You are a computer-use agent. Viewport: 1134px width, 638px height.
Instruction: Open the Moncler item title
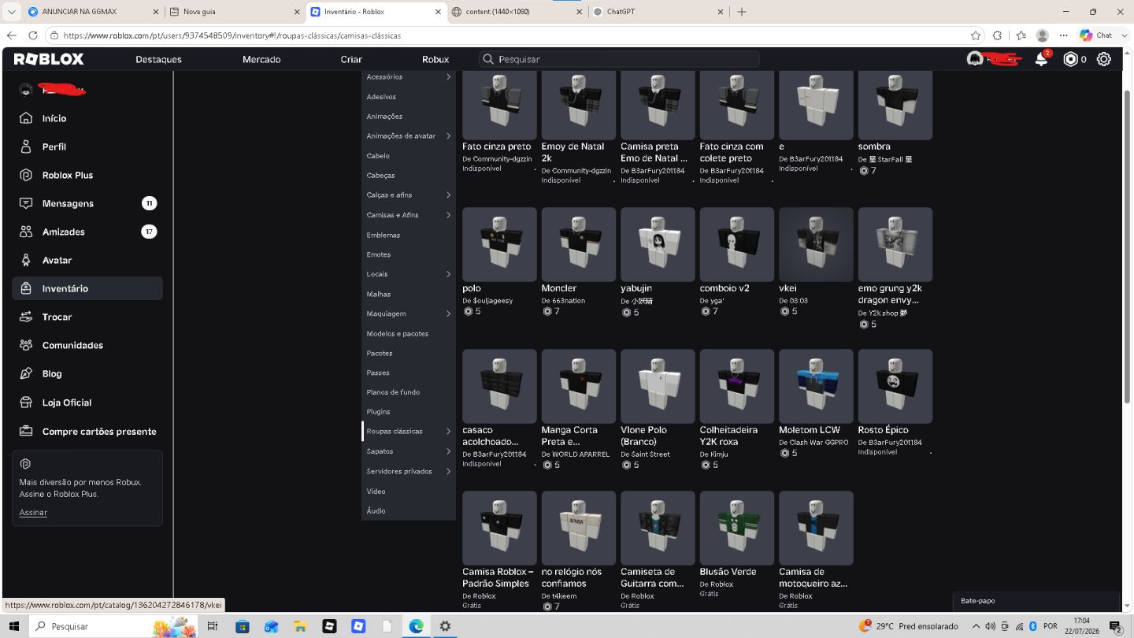(559, 288)
